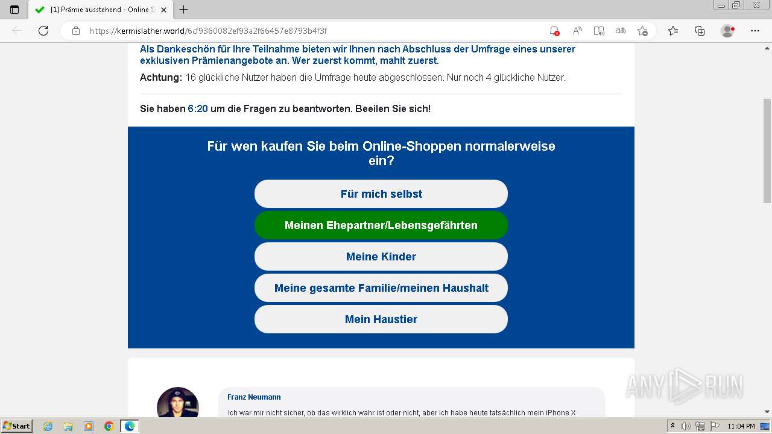
Task: Open Edge Settings and more menu
Action: click(755, 31)
